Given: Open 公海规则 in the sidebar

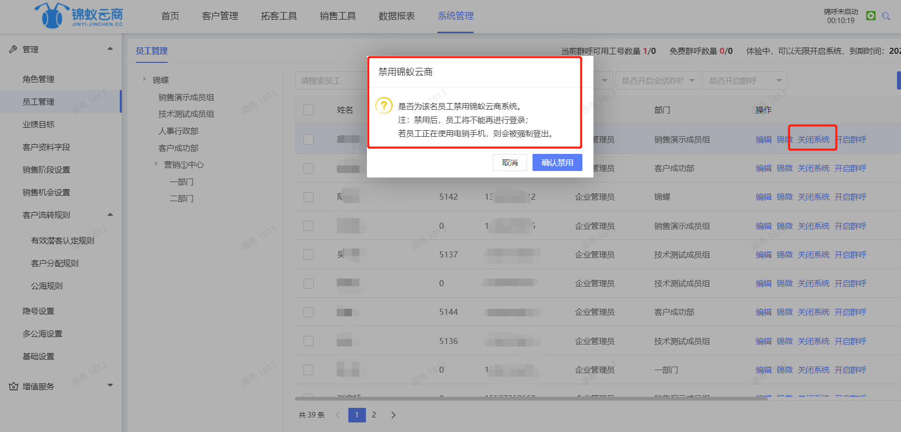Looking at the screenshot, I should click(x=47, y=286).
